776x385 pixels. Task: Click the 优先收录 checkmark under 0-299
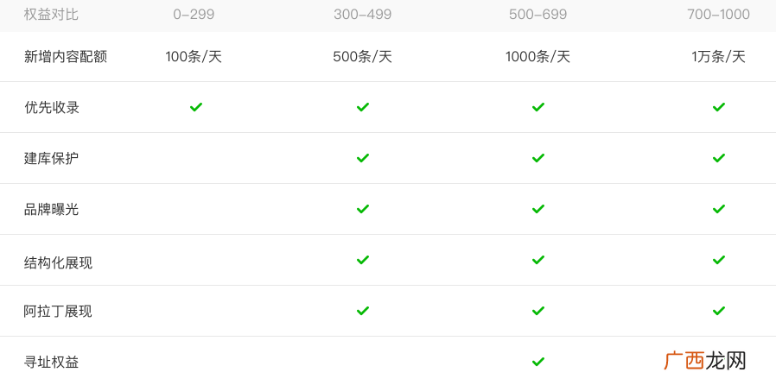pyautogui.click(x=196, y=107)
